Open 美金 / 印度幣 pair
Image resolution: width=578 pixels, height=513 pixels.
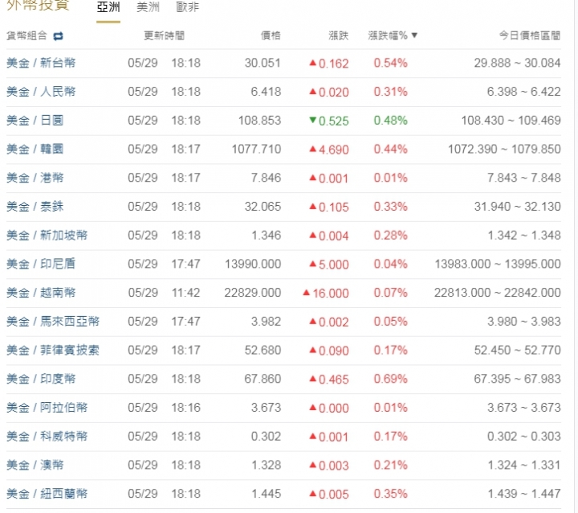41,379
